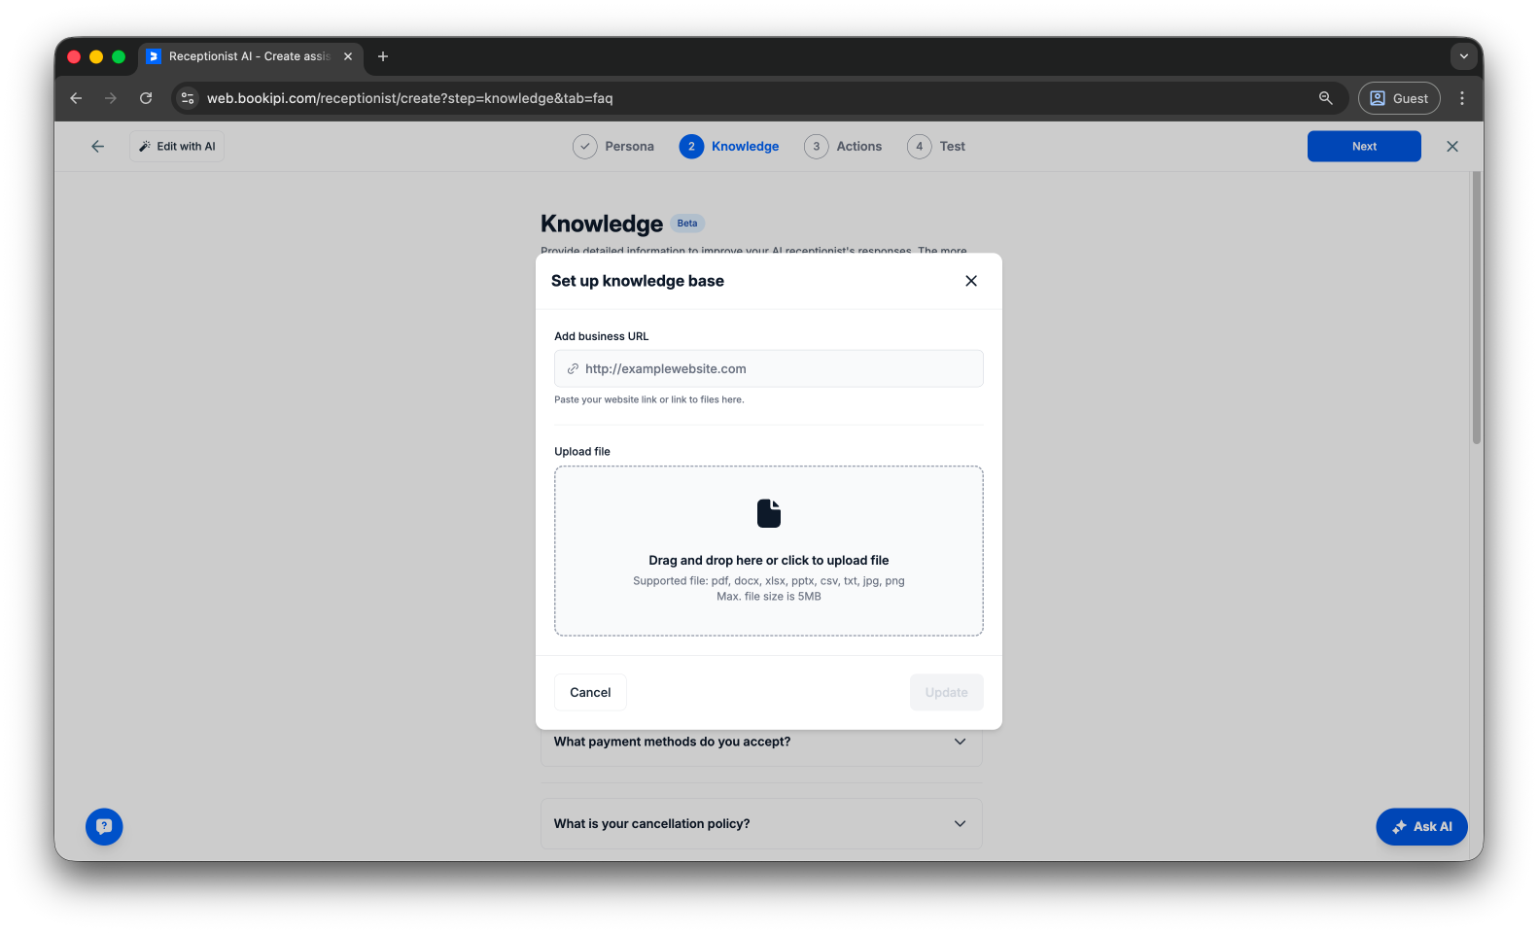The width and height of the screenshot is (1538, 933).
Task: Select the Receptionist AI browser tab
Action: [x=250, y=56]
